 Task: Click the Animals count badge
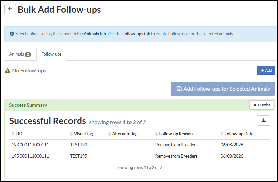click(28, 54)
